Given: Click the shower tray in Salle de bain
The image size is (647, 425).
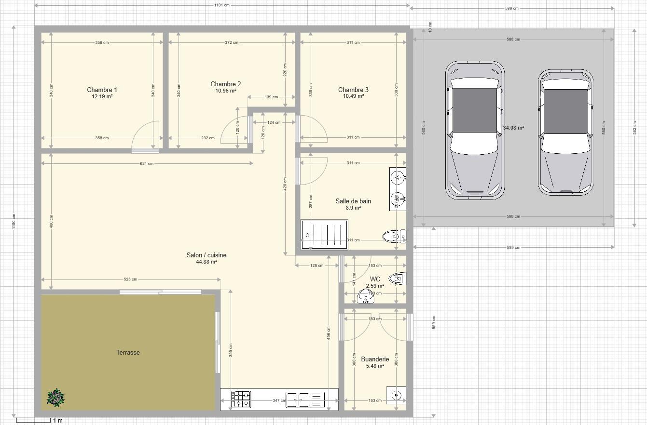Looking at the screenshot, I should pyautogui.click(x=324, y=235).
